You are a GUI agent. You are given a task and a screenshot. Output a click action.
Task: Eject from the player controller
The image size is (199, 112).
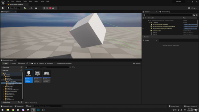point(53,8)
